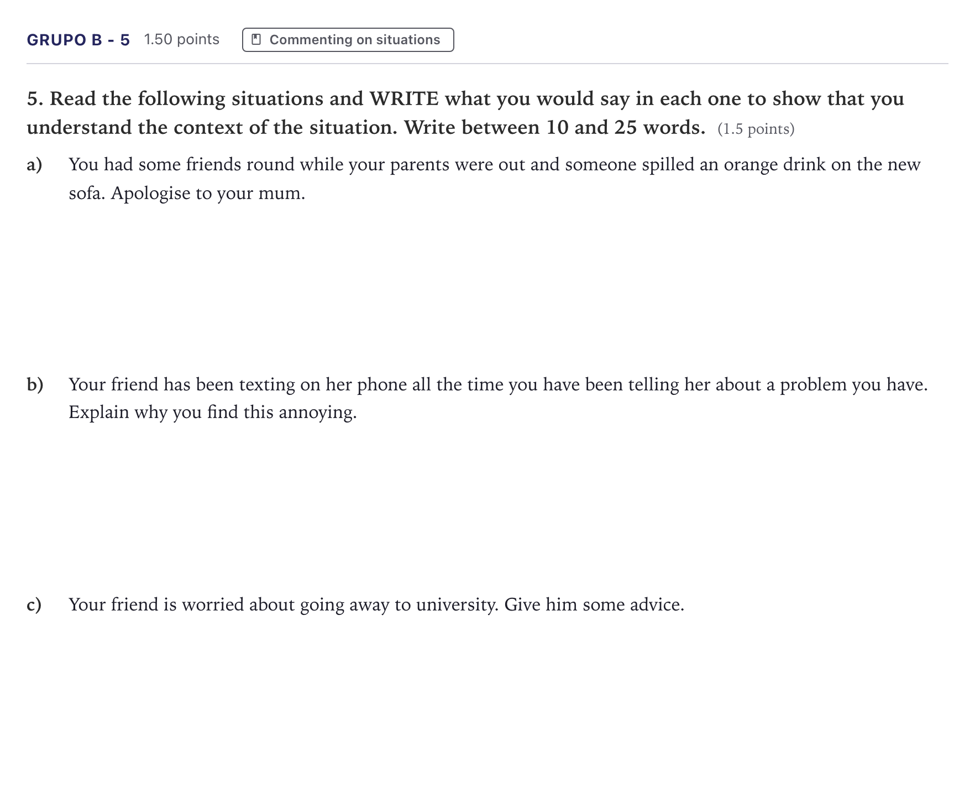Click Explain why you find this annoying

pos(213,413)
